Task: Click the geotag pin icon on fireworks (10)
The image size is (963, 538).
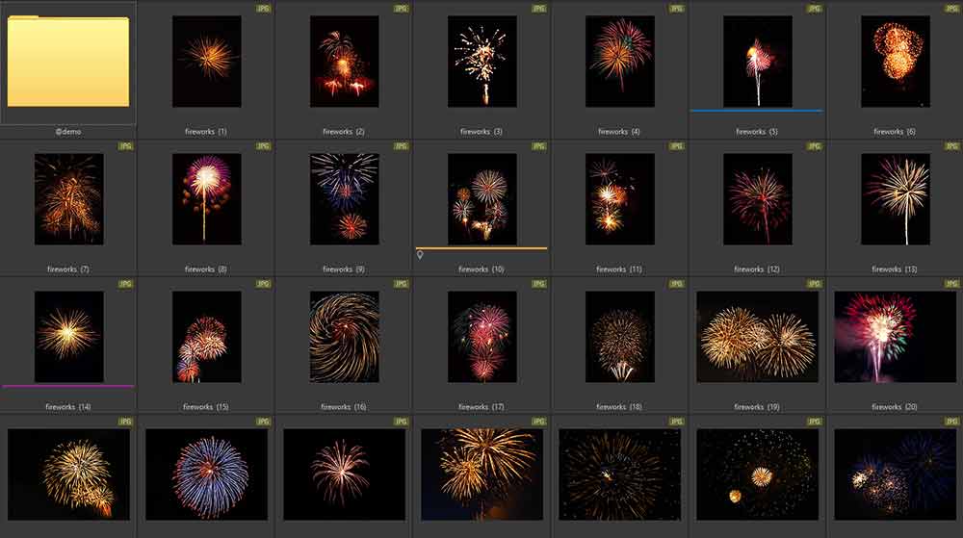Action: coord(420,255)
